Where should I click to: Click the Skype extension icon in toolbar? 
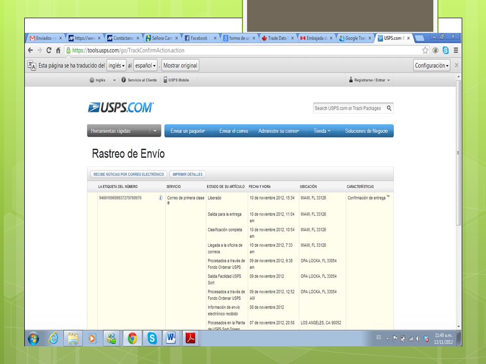[x=445, y=50]
